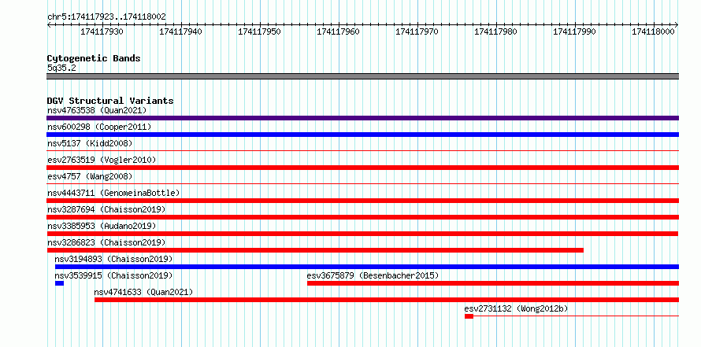701x347 pixels.
Task: Open the nsv4443711 (GenomeinaBottle) label
Action: pos(113,193)
